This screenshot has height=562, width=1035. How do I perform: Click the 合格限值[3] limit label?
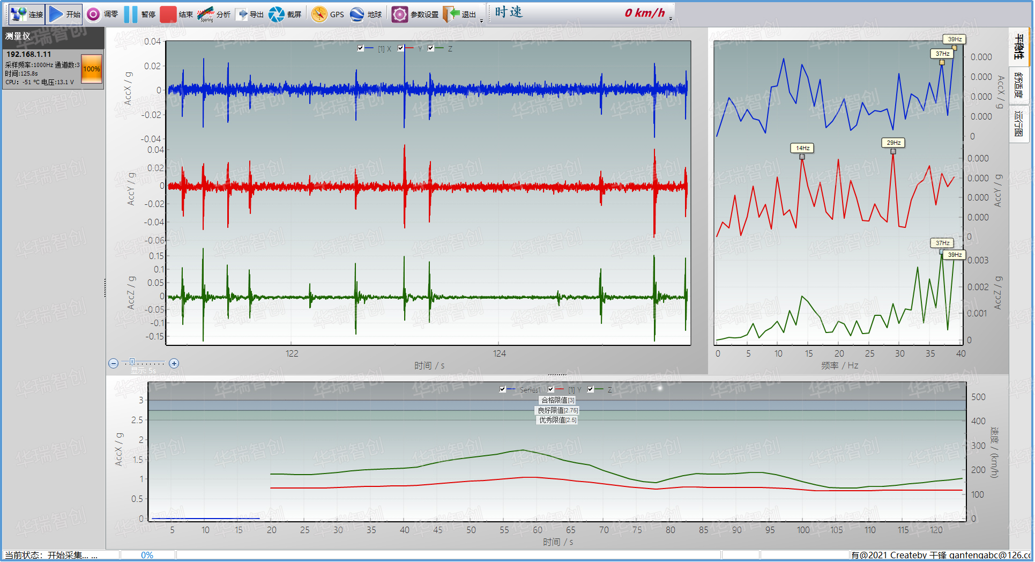[557, 400]
